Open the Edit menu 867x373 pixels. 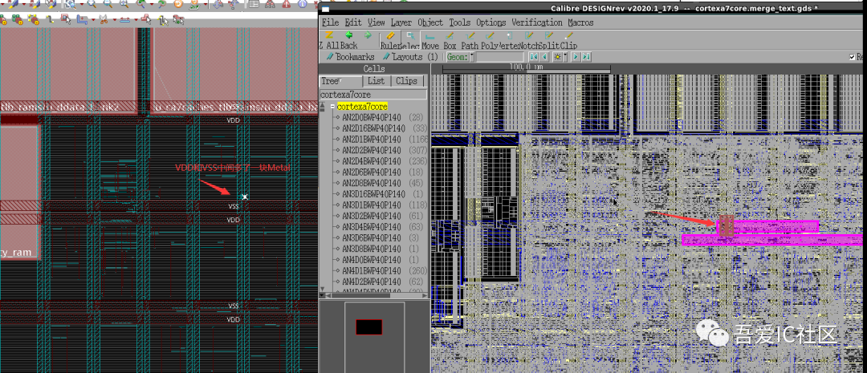pos(352,22)
